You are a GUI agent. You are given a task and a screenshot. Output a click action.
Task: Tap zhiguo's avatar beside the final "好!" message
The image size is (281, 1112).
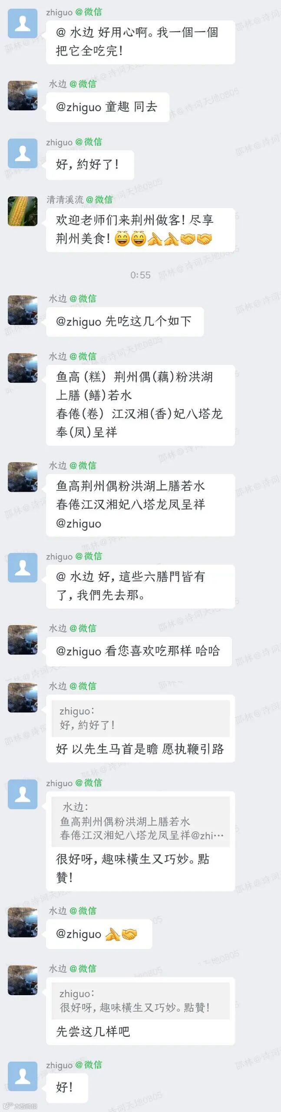23,1076
